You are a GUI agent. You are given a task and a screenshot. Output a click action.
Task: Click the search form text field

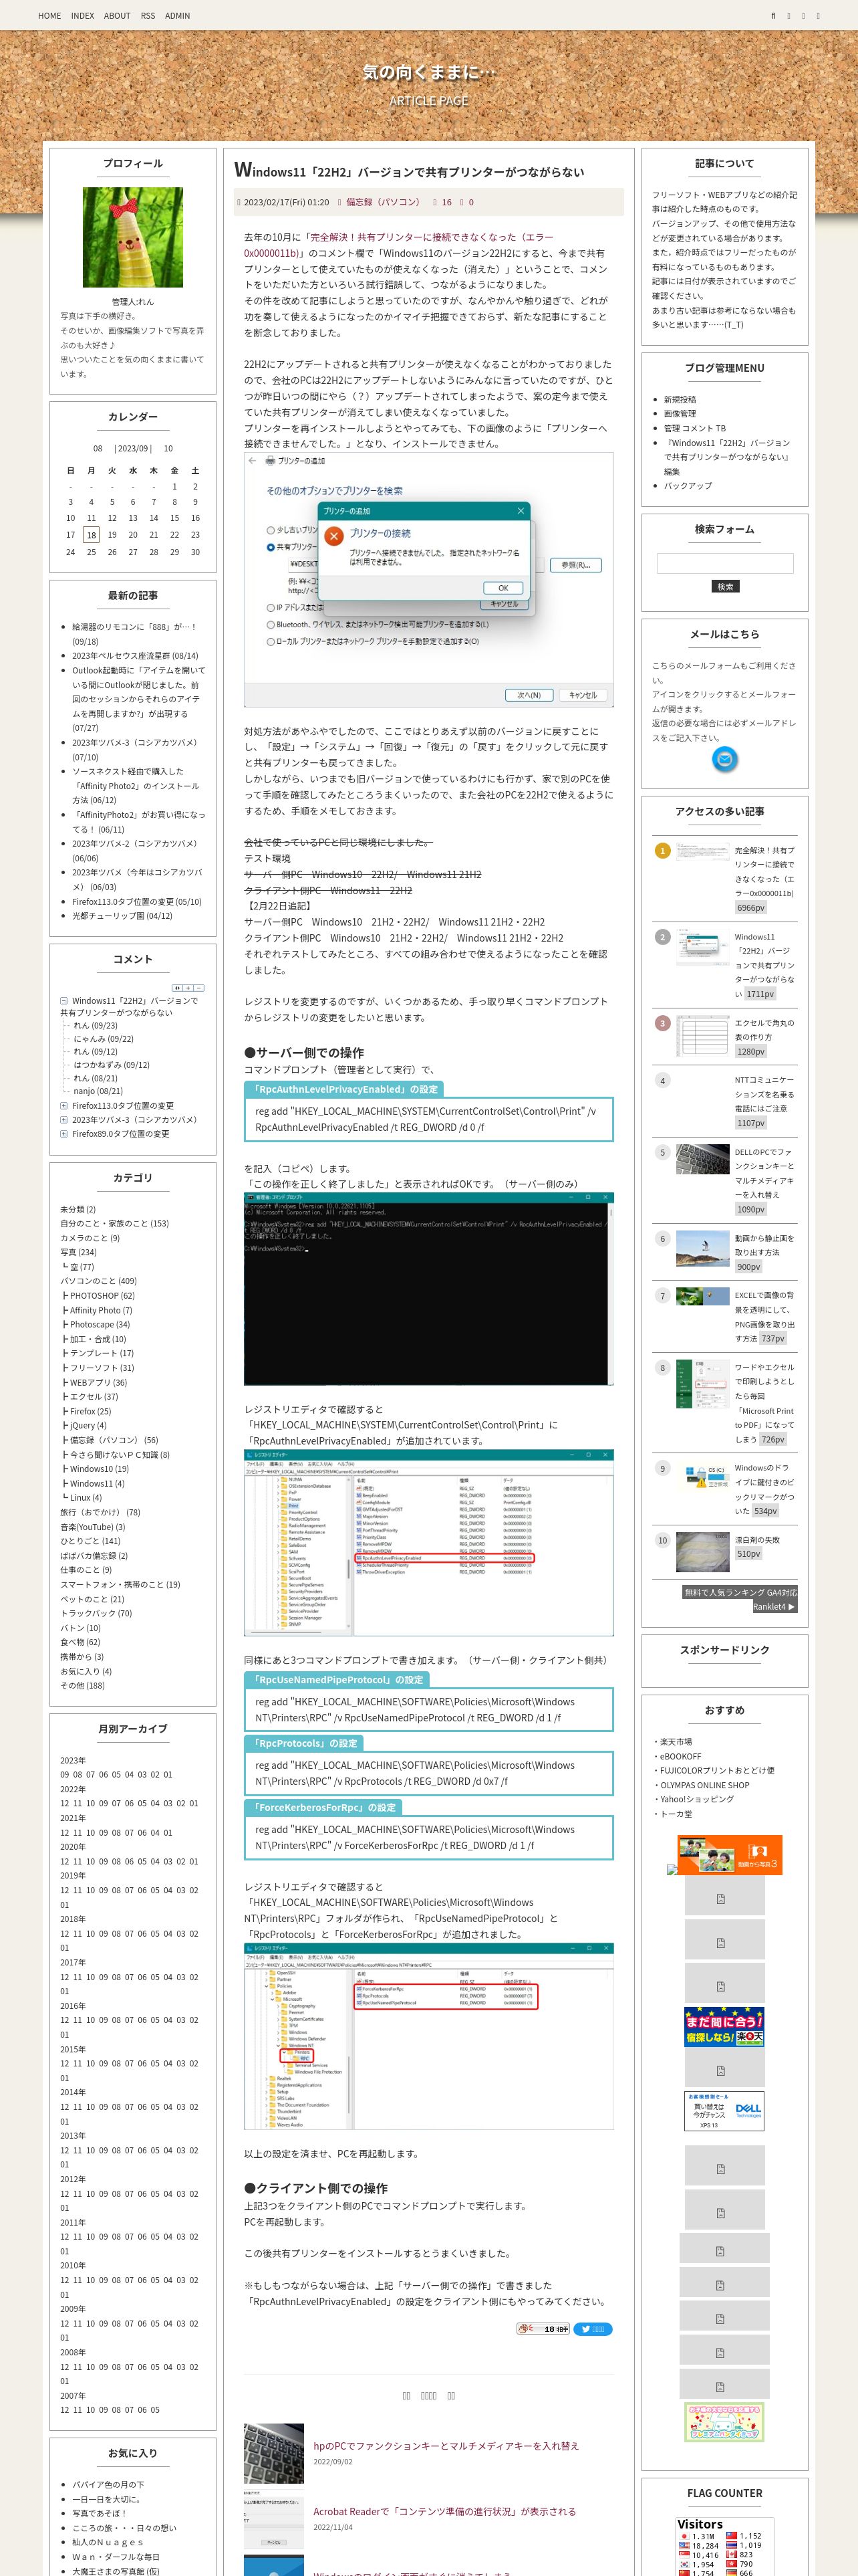724,563
